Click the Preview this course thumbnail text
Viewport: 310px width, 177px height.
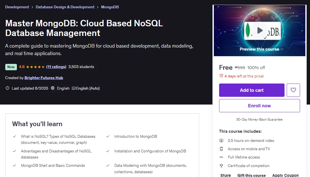point(259,49)
